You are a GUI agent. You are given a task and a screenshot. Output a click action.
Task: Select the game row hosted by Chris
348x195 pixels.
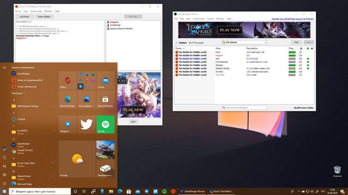244,52
